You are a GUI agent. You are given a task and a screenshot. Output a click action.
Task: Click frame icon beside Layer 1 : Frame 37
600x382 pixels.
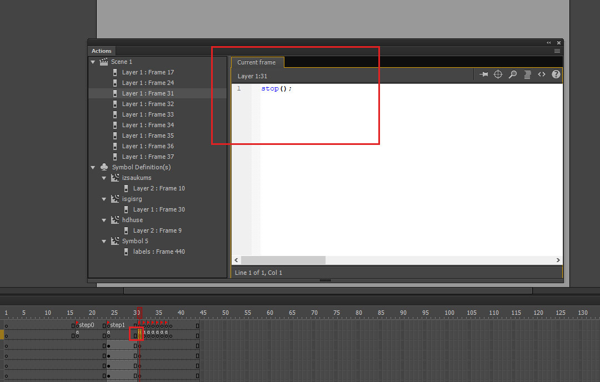115,157
